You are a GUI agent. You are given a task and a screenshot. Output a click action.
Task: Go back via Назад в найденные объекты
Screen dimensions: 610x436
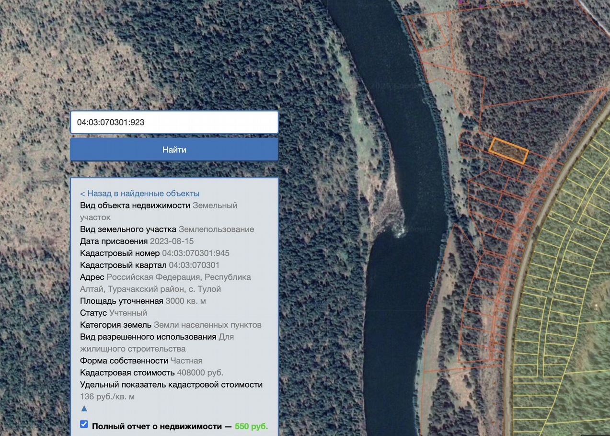[x=139, y=194]
